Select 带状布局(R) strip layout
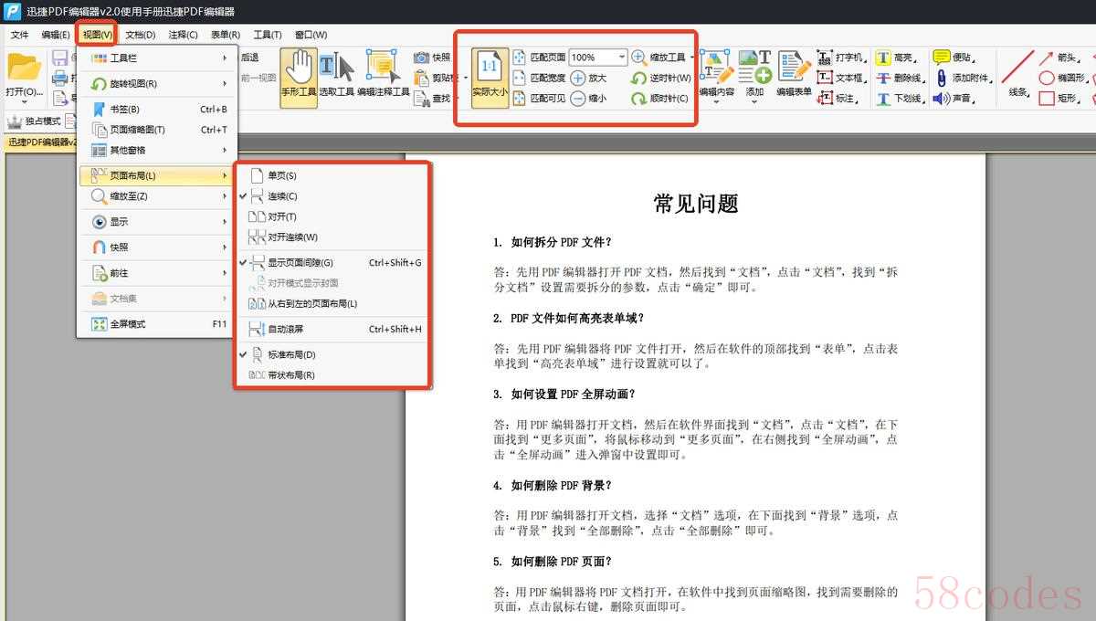The image size is (1096, 621). click(332, 374)
